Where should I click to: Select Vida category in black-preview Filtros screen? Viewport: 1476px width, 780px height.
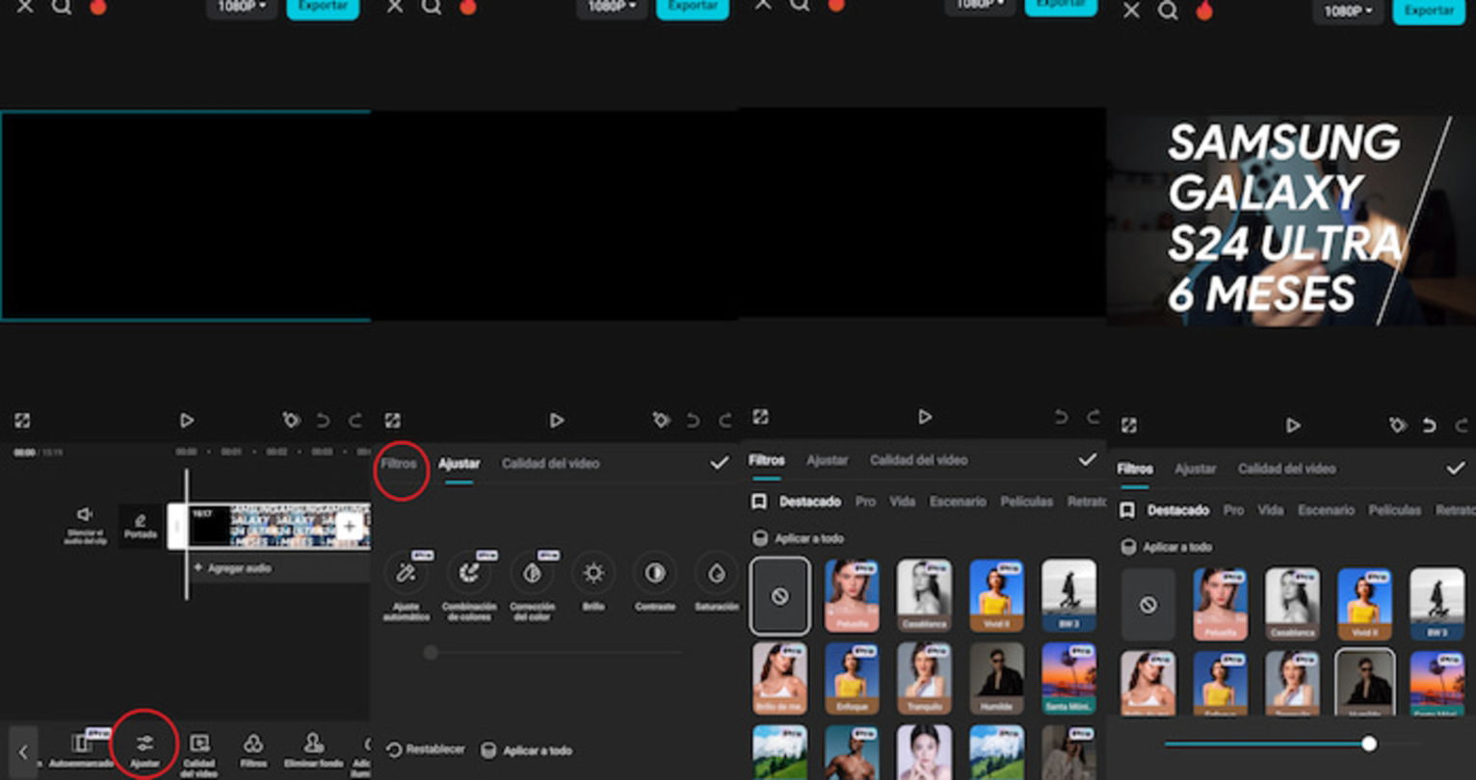(x=902, y=502)
